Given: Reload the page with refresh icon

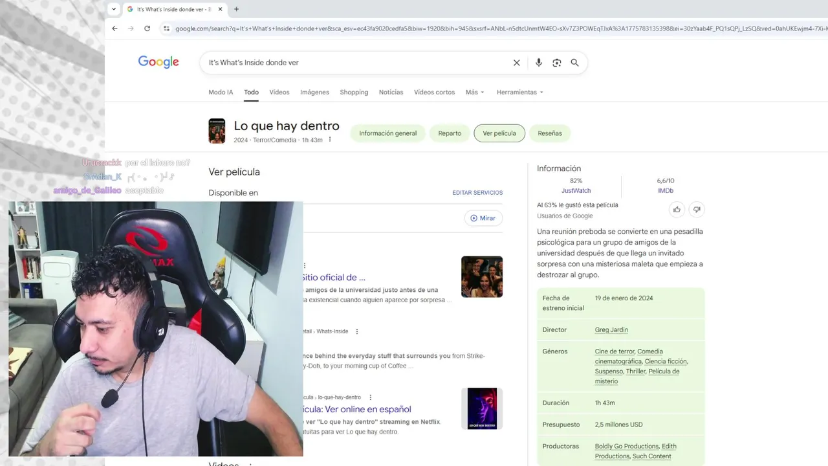Looking at the screenshot, I should coord(147,28).
